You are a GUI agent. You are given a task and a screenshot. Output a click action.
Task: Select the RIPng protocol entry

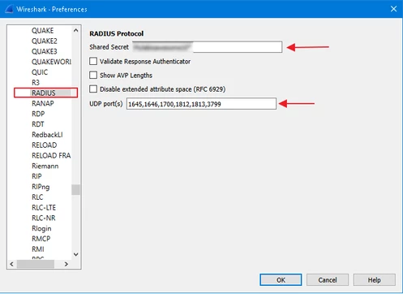tap(41, 187)
